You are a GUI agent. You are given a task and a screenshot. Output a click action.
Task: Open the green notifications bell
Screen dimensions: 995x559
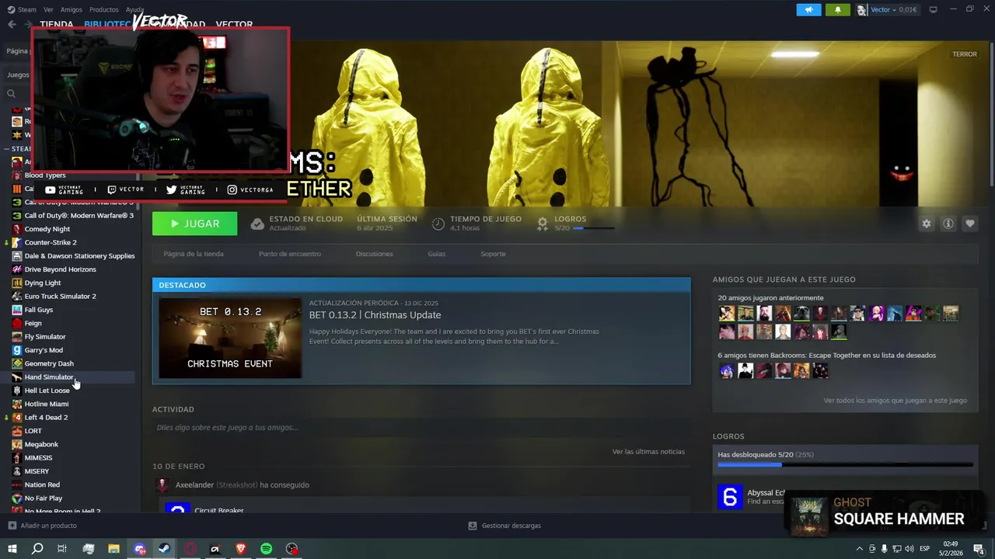point(838,10)
